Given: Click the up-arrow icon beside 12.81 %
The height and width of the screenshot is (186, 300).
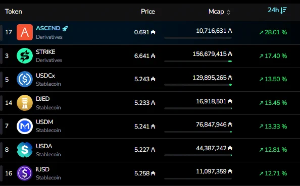Looking at the screenshot, I should [x=261, y=150].
